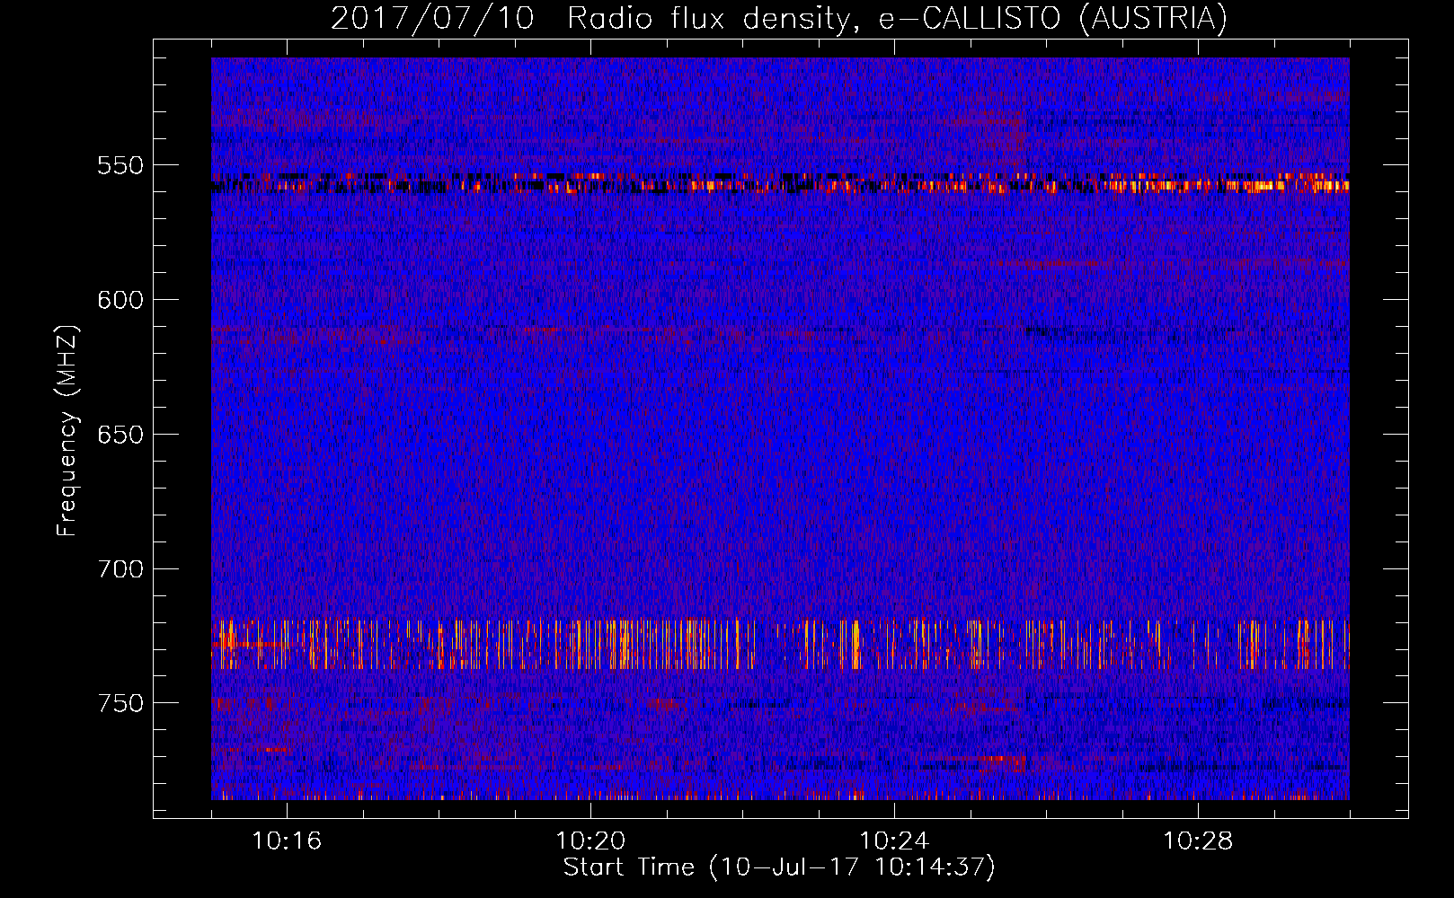
Task: Click the 550 frequency tick label
Action: (x=120, y=165)
